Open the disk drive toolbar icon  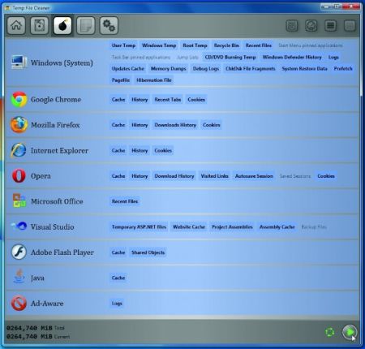click(x=40, y=25)
